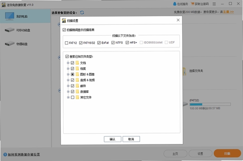Click the 物理磁盘 drive icon
243x161 pixels.
[9, 44]
